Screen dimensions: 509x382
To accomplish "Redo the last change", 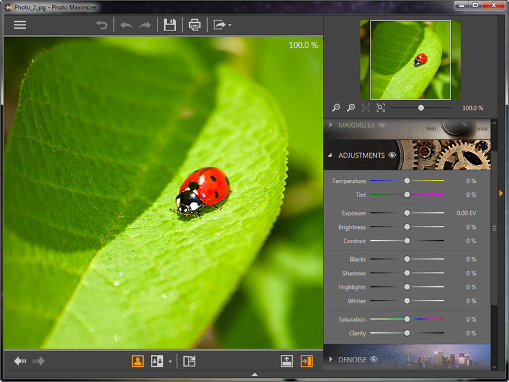I will pyautogui.click(x=145, y=25).
